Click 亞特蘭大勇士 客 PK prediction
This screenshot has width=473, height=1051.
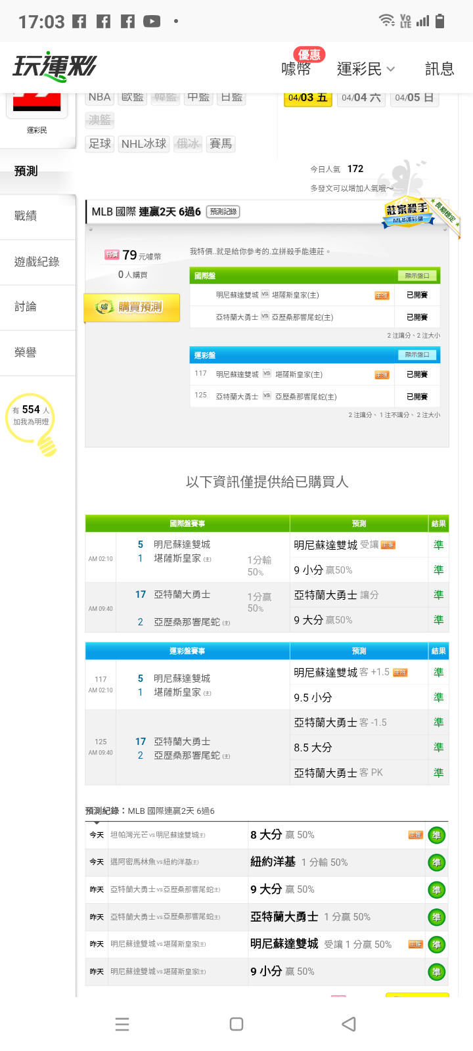pyautogui.click(x=338, y=773)
